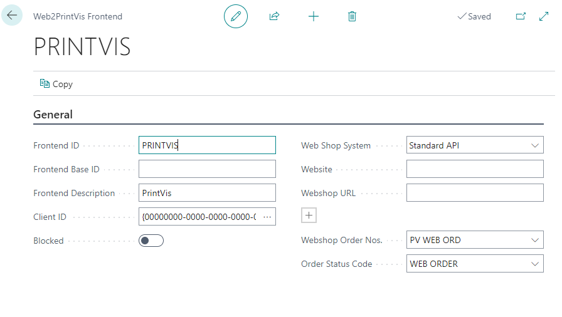
Task: Select the Frontend Description text field
Action: coord(207,193)
